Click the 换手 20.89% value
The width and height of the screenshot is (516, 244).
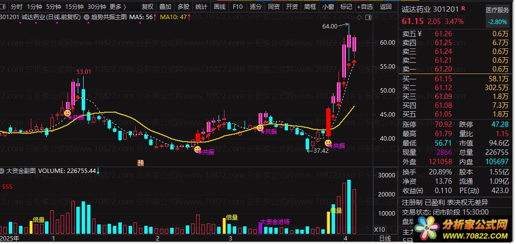440,172
